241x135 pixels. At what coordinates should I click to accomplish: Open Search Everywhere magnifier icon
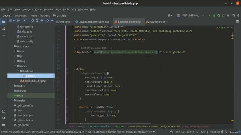coord(233,15)
